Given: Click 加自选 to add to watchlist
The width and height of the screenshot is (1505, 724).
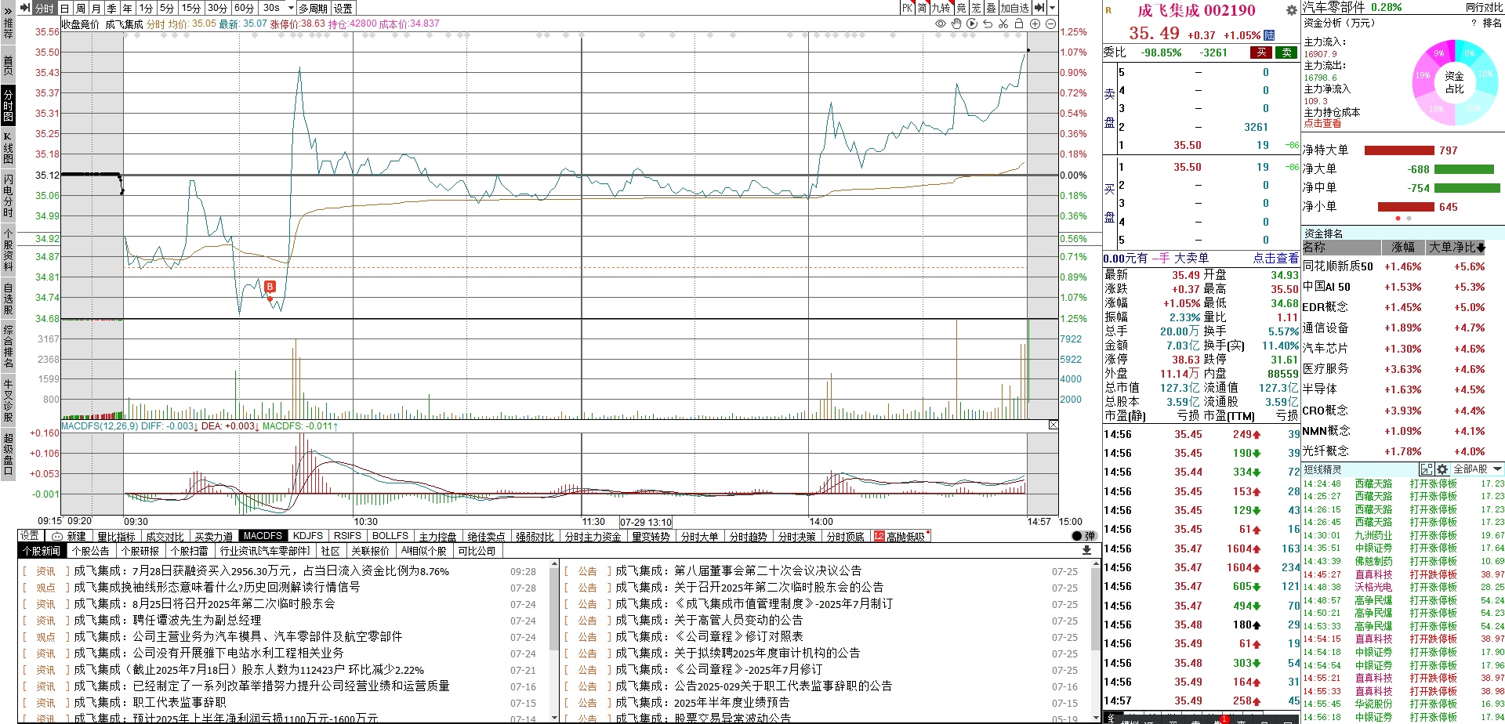Looking at the screenshot, I should coord(1014,8).
